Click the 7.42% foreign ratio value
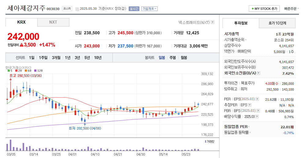The width and height of the screenshot is (302, 158). (x=288, y=73)
